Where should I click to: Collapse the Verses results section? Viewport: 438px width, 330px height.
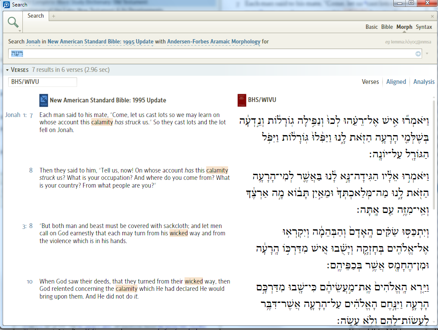[7, 70]
